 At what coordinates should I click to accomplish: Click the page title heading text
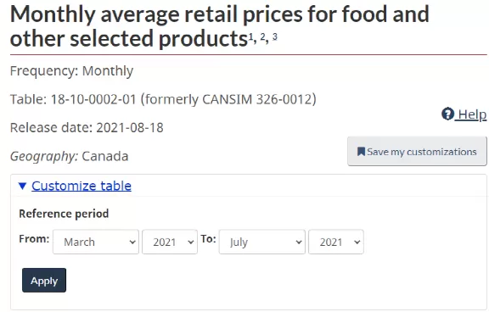(220, 26)
